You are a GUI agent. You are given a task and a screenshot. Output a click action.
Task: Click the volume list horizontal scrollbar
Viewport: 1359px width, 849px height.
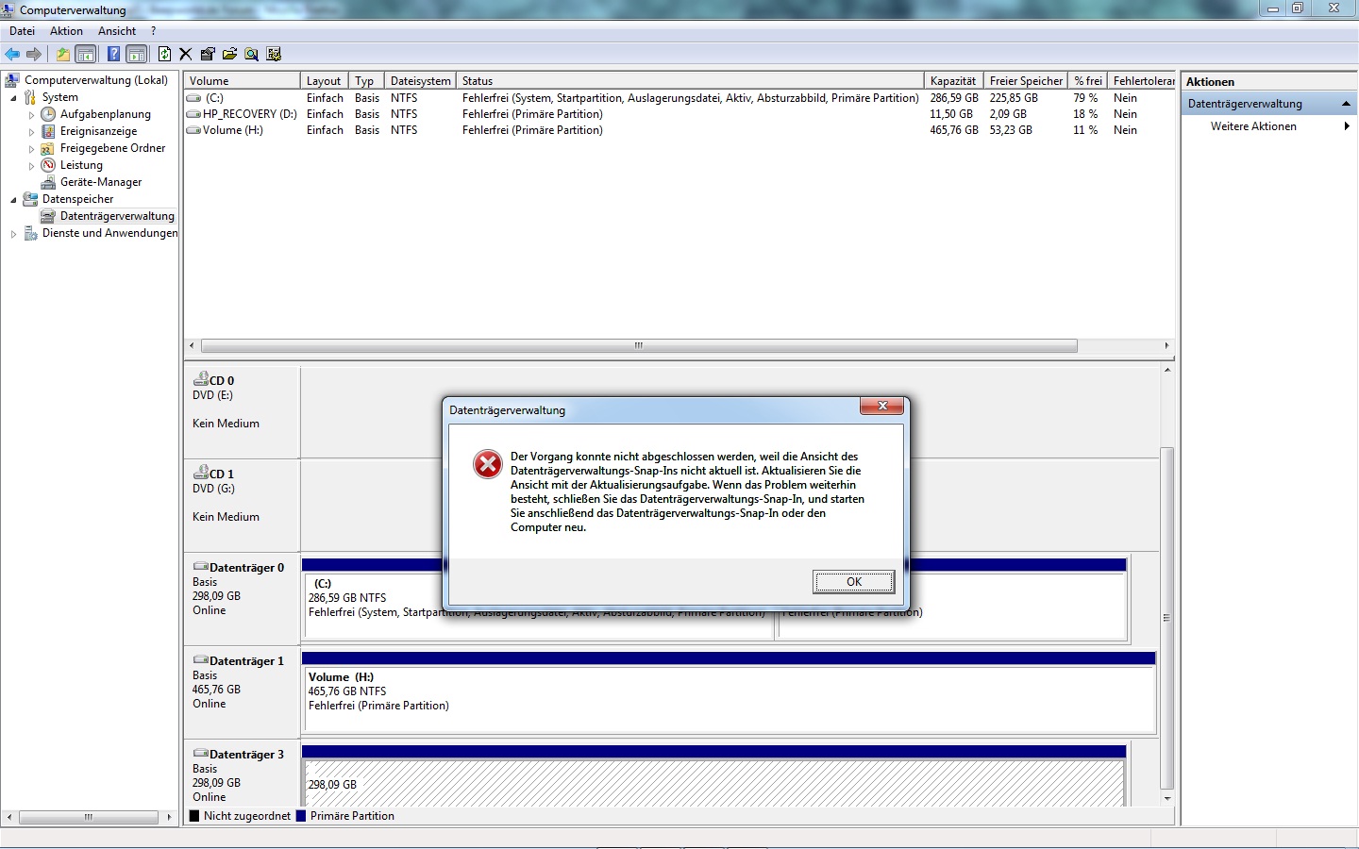click(x=639, y=345)
